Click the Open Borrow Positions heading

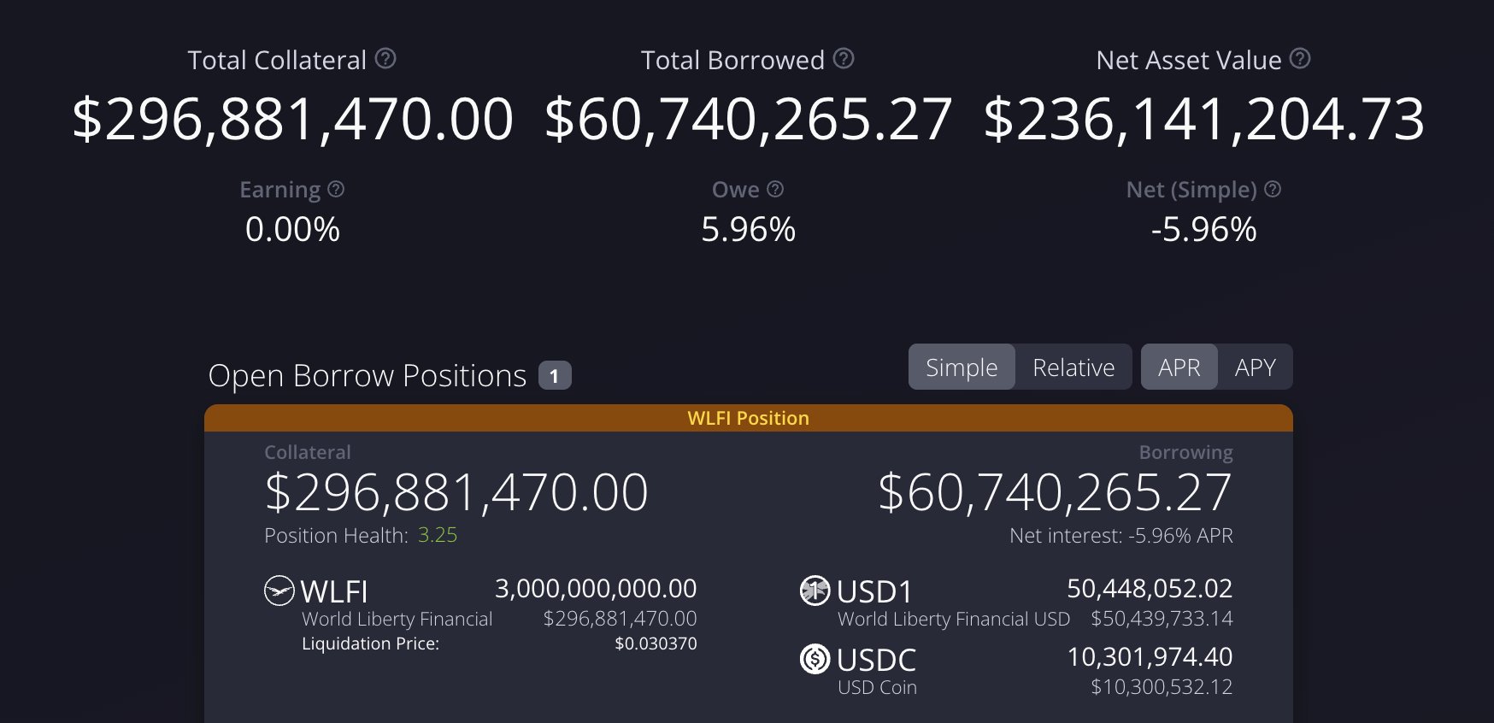368,376
